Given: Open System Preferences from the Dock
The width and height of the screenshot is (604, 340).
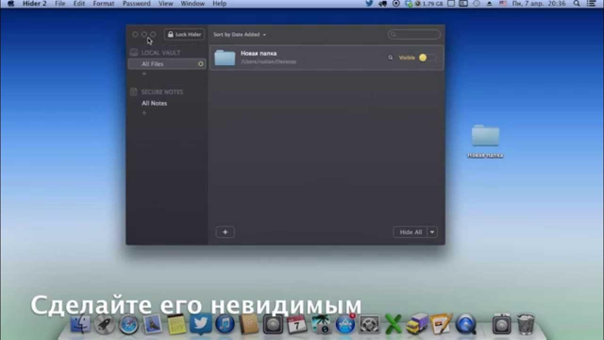Looking at the screenshot, I should pos(370,324).
